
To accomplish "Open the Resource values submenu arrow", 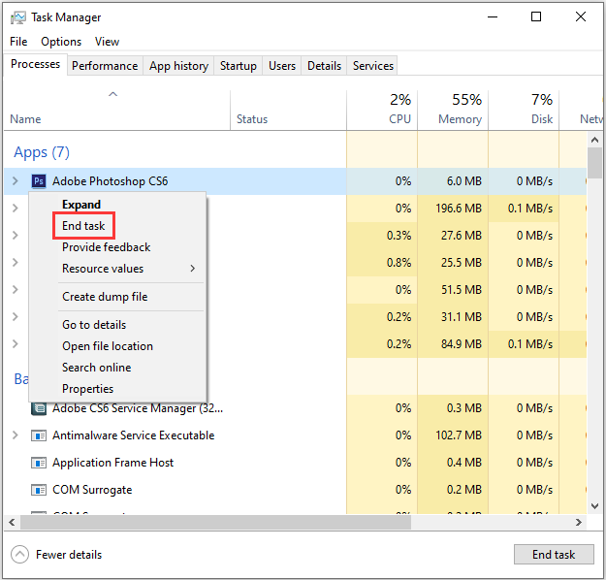I will click(x=193, y=269).
